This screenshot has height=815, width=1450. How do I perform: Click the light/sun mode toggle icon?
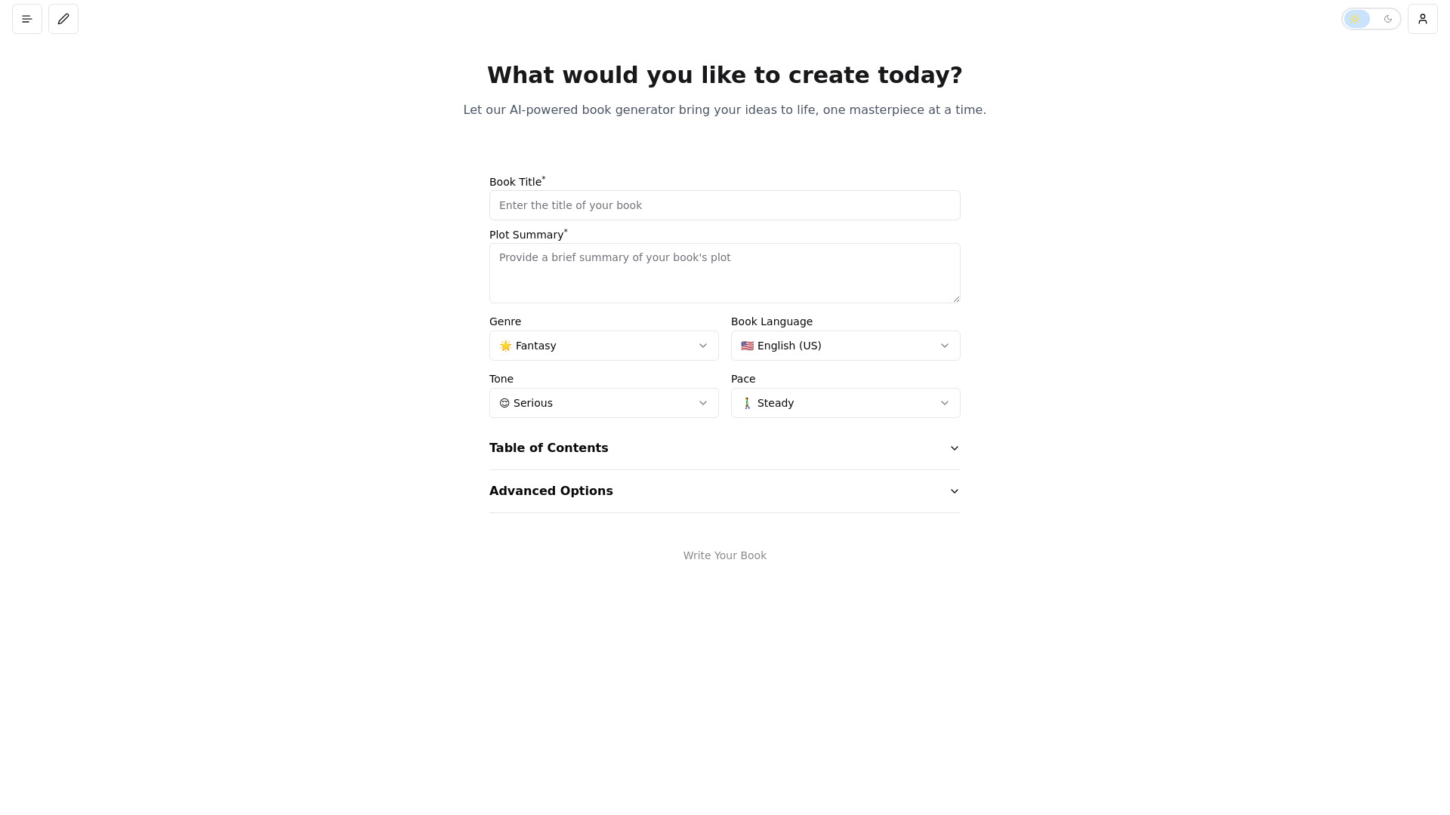click(1356, 18)
